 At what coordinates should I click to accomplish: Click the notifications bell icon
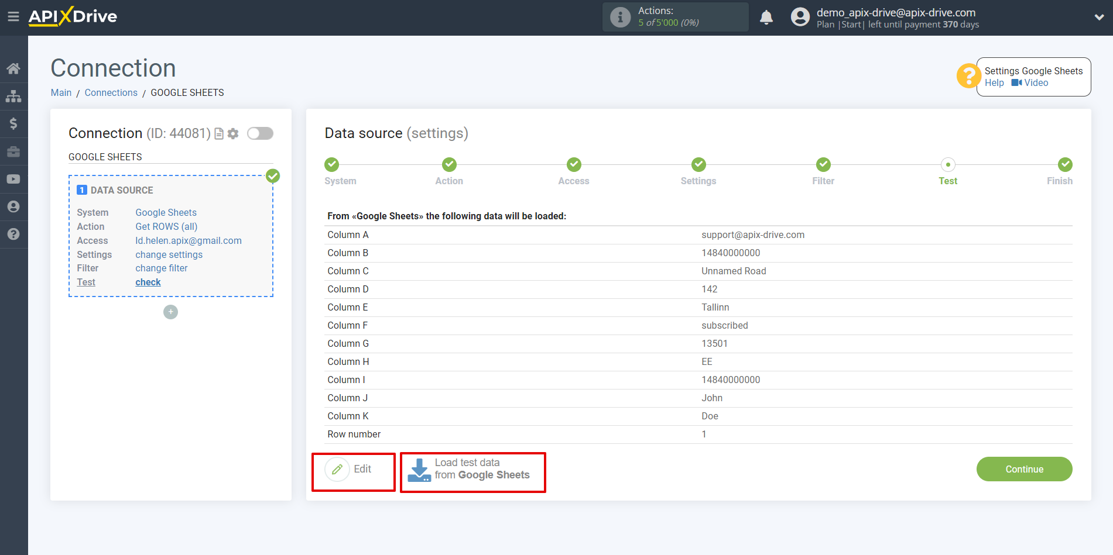pyautogui.click(x=766, y=17)
